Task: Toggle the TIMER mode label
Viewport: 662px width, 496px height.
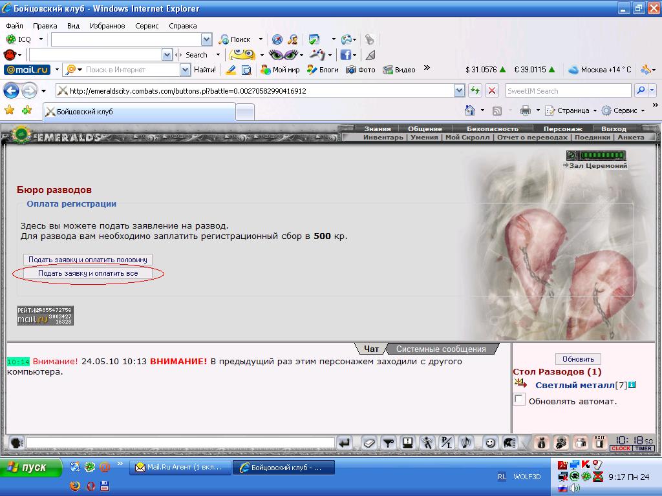Action: coord(643,448)
